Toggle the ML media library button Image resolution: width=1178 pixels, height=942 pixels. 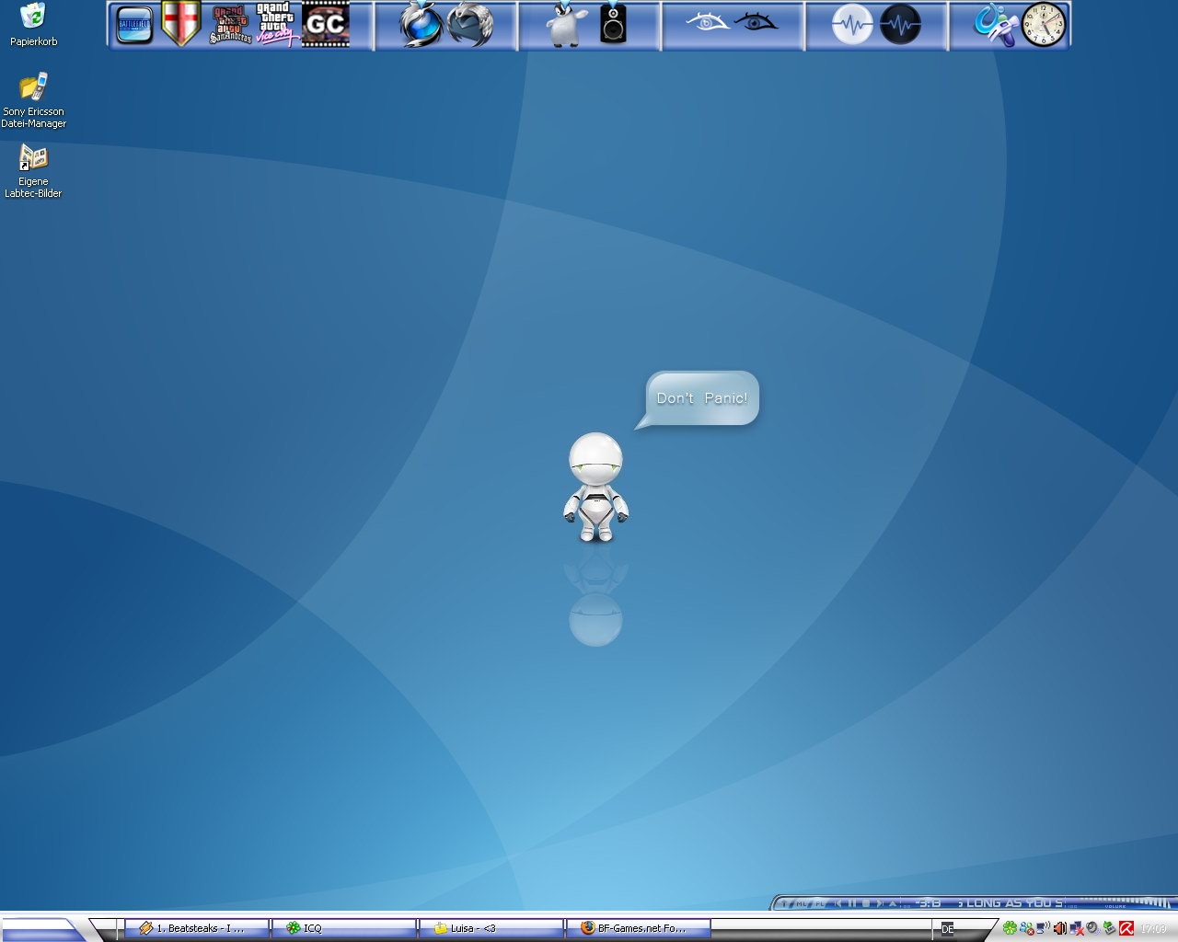click(x=801, y=904)
